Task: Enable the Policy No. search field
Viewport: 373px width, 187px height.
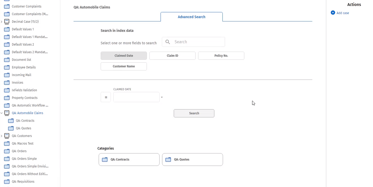Action: (x=221, y=56)
